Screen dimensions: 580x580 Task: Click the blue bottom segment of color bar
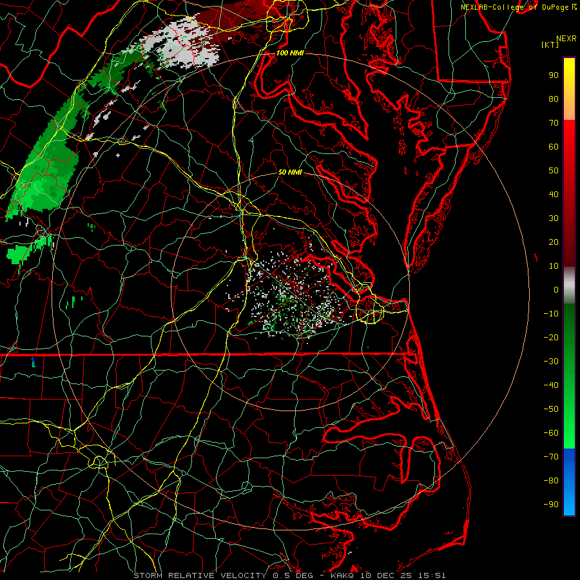[569, 482]
